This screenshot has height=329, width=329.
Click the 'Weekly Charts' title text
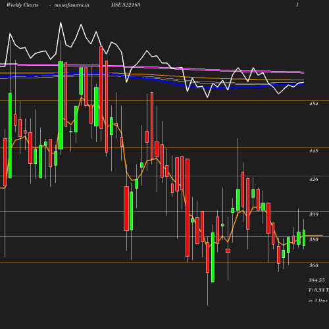tap(22, 5)
